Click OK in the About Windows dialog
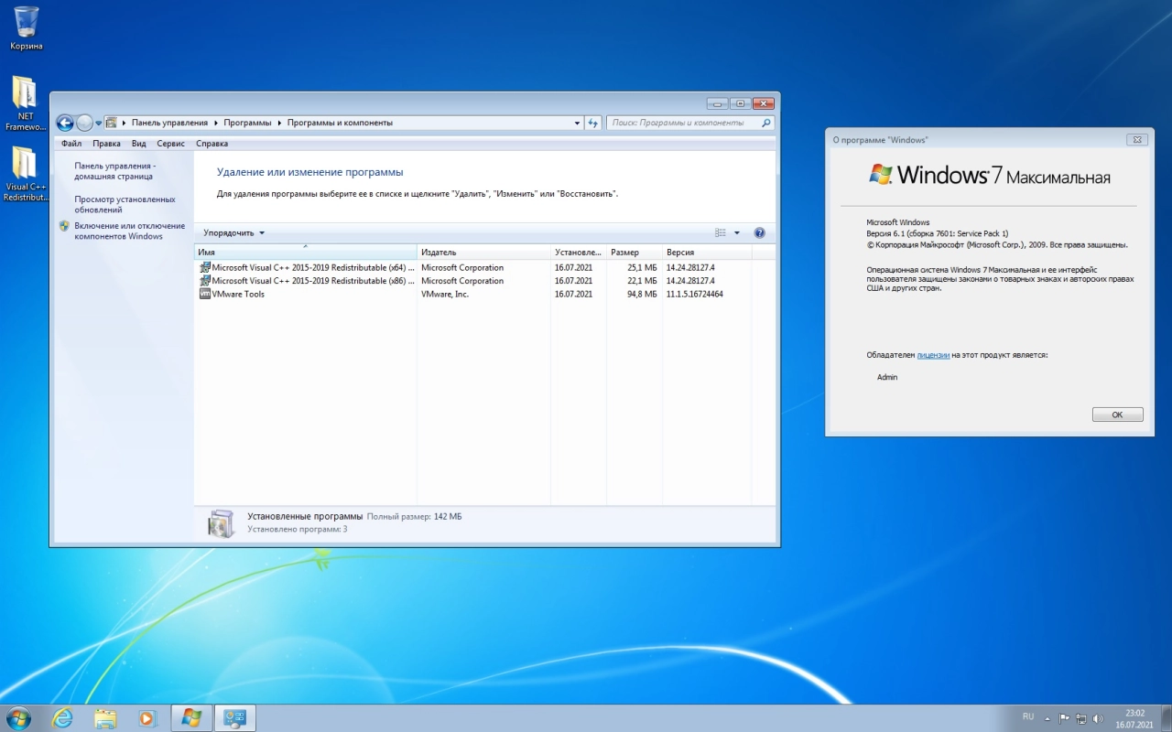The width and height of the screenshot is (1172, 732). point(1117,414)
